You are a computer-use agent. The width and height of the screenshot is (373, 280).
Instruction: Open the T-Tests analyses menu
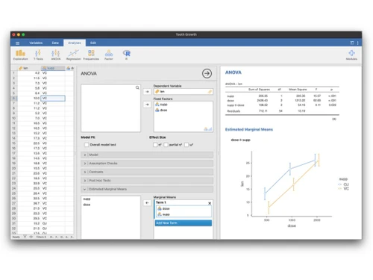[38, 55]
